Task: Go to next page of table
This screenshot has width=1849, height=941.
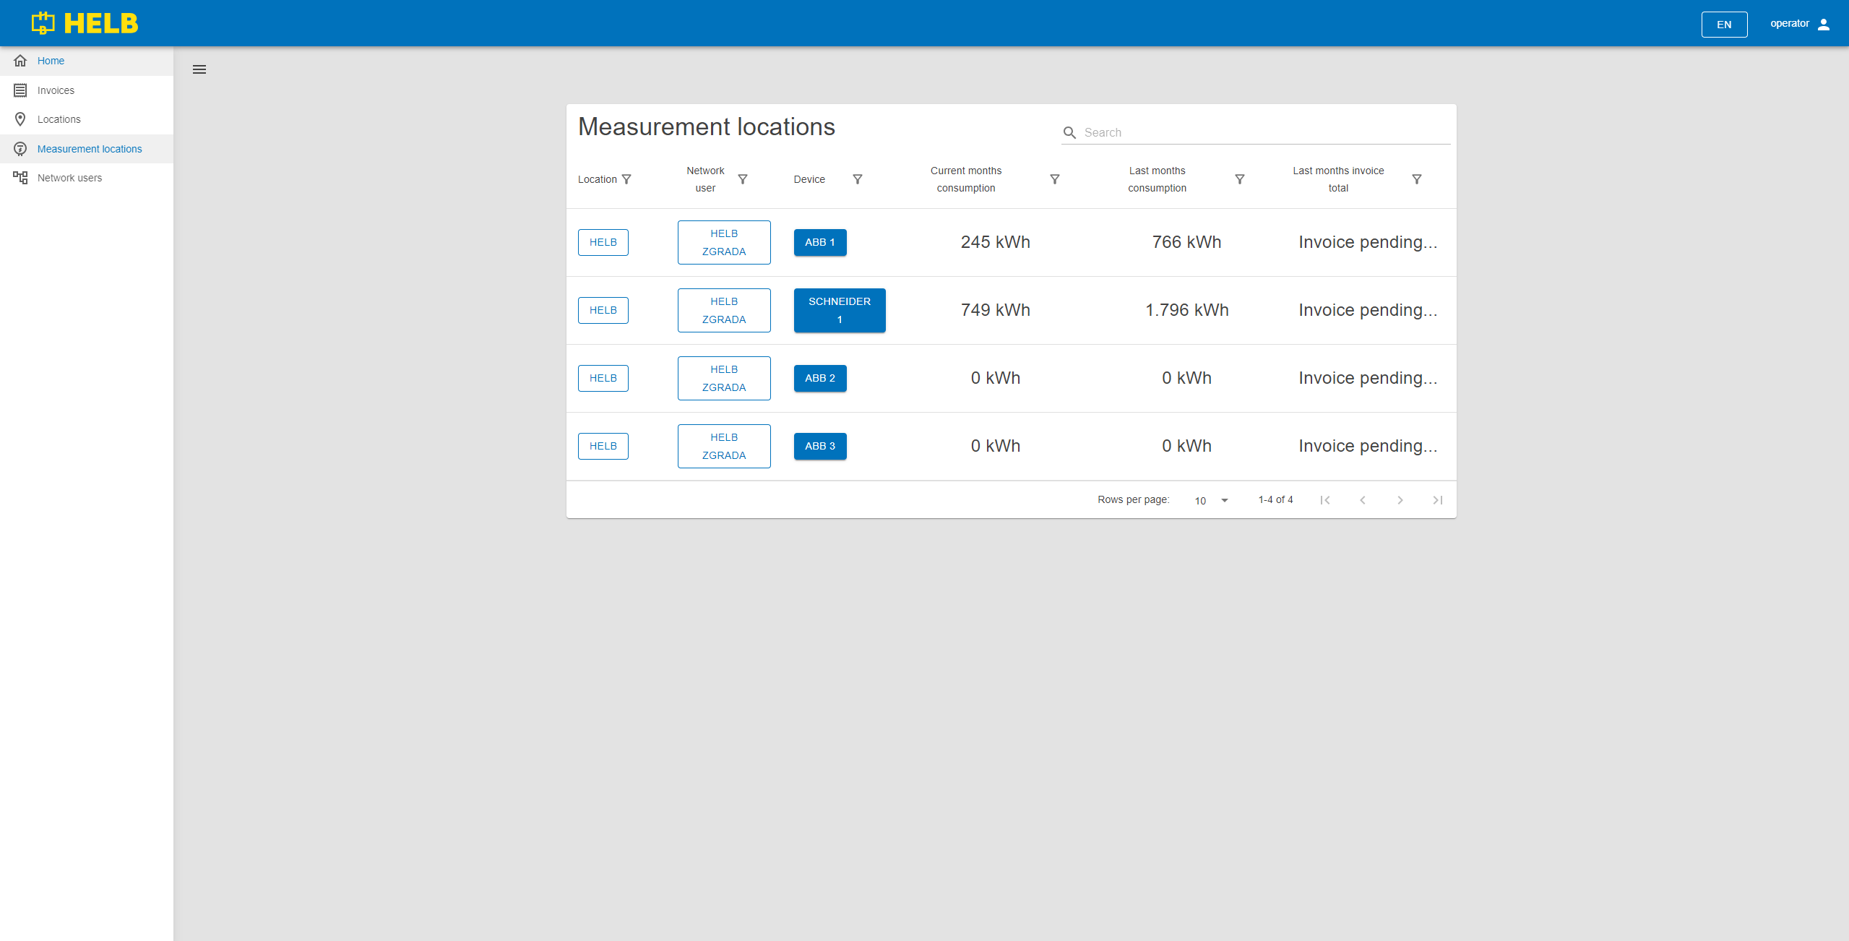Action: point(1400,500)
